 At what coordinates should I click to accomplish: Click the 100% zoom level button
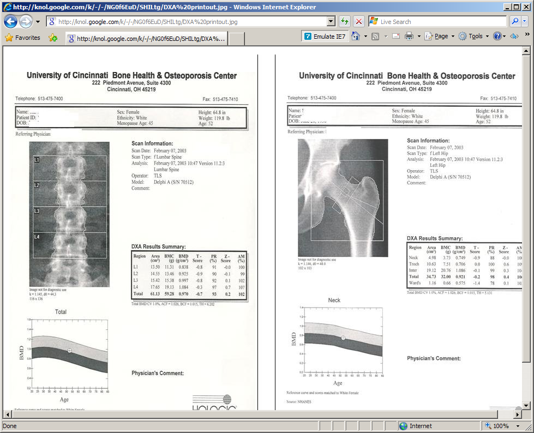[497, 426]
